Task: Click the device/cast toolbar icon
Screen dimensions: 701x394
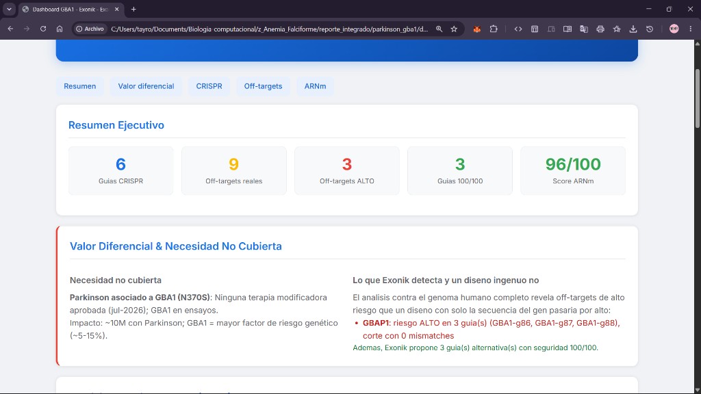Action: click(x=551, y=29)
